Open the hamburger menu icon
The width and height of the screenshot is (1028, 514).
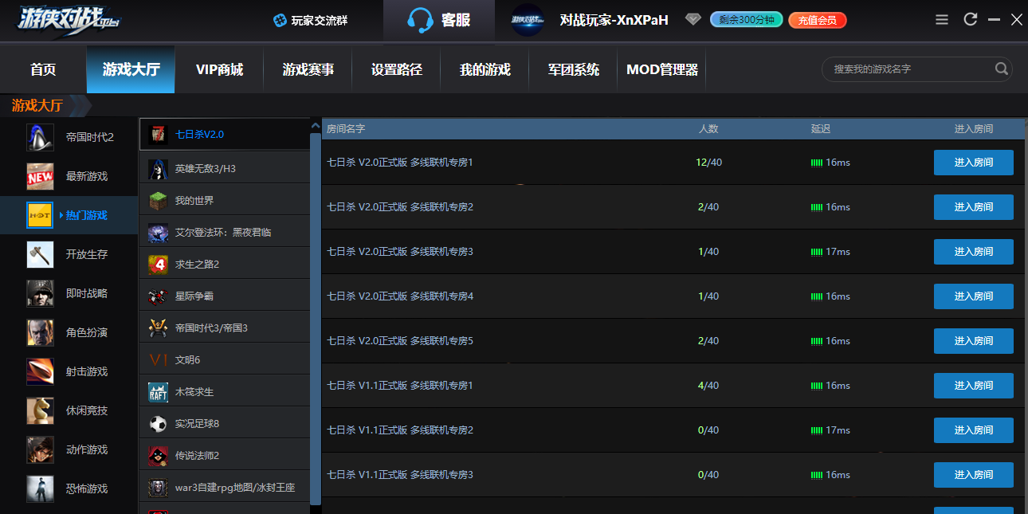pos(942,19)
